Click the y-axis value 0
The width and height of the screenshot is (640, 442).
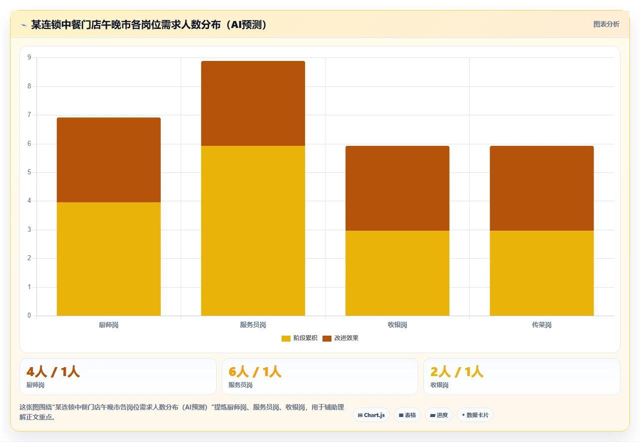tap(29, 316)
